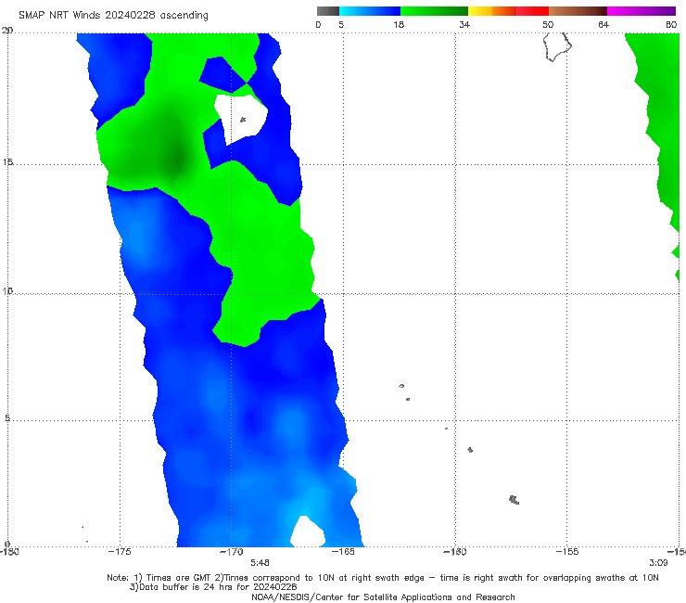Click the yellow-red 34-50 color bar segment
The width and height of the screenshot is (686, 603).
tap(508, 11)
